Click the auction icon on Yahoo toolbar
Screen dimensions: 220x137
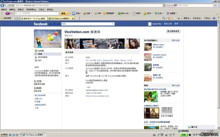point(85,13)
